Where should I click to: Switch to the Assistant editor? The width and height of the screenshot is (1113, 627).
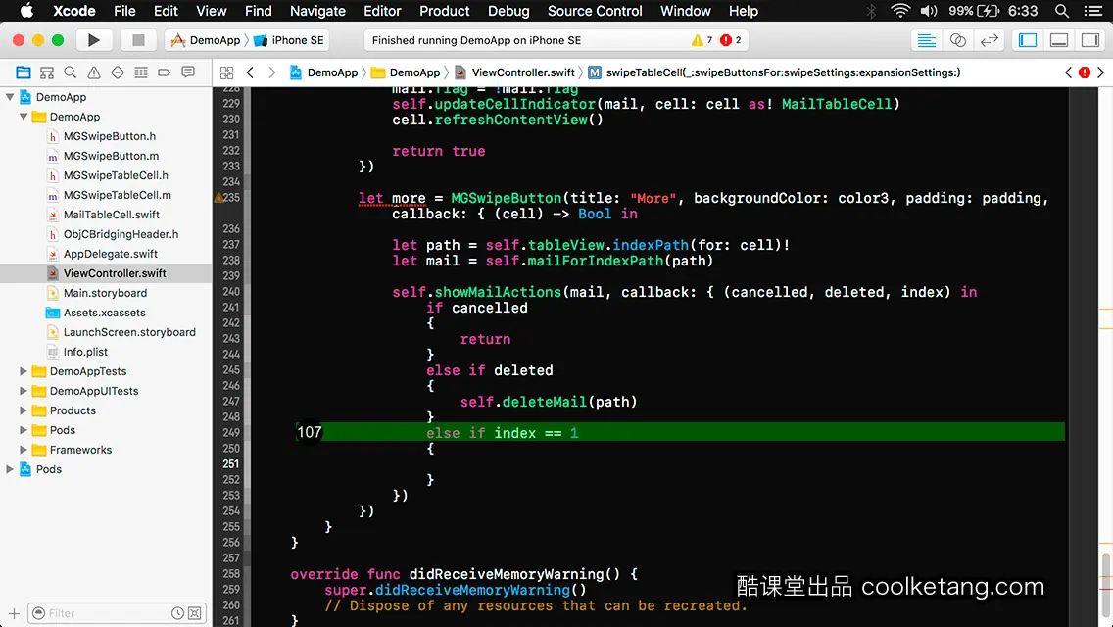click(957, 40)
